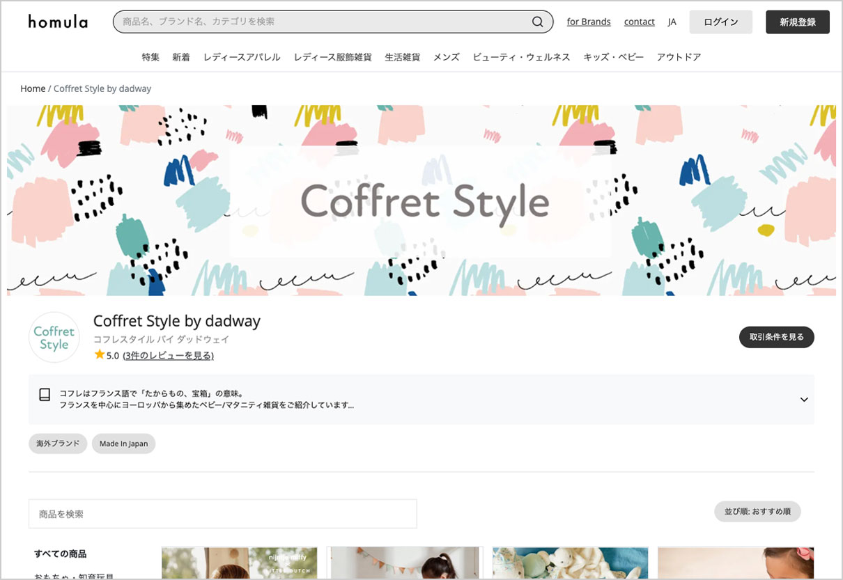Open the contact link
The width and height of the screenshot is (843, 580).
tap(640, 22)
